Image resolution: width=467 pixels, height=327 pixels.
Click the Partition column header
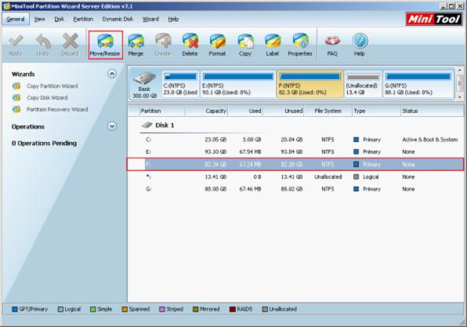pos(162,111)
